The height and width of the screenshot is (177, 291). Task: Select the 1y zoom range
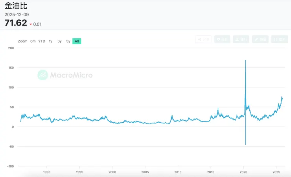point(51,41)
